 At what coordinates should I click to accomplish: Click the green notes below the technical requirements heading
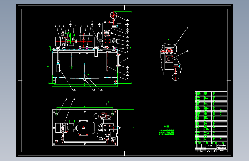point(167,132)
